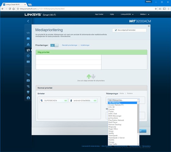Toggle Visa widget på hemsidan checkbox

(x=116, y=30)
